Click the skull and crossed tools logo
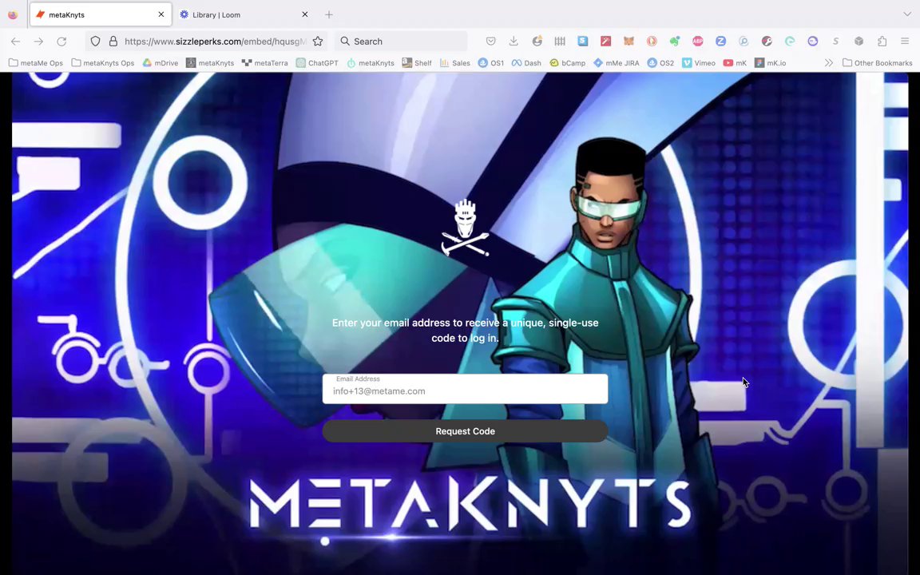The width and height of the screenshot is (920, 575). click(466, 228)
